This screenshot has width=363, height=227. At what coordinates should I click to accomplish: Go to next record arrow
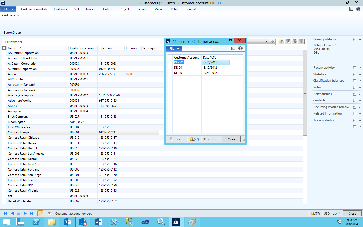[25, 213]
